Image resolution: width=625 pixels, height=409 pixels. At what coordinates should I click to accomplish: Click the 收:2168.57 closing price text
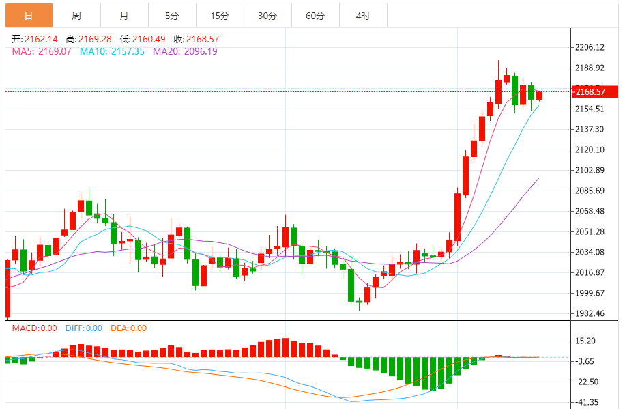coord(197,39)
